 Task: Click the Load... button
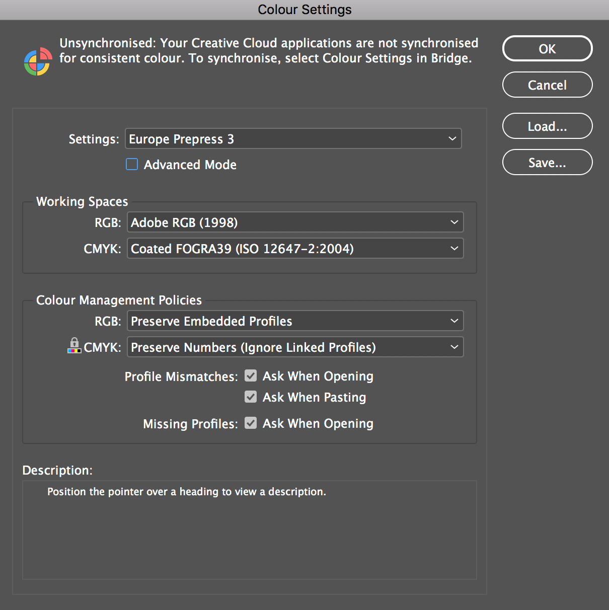[x=547, y=126]
